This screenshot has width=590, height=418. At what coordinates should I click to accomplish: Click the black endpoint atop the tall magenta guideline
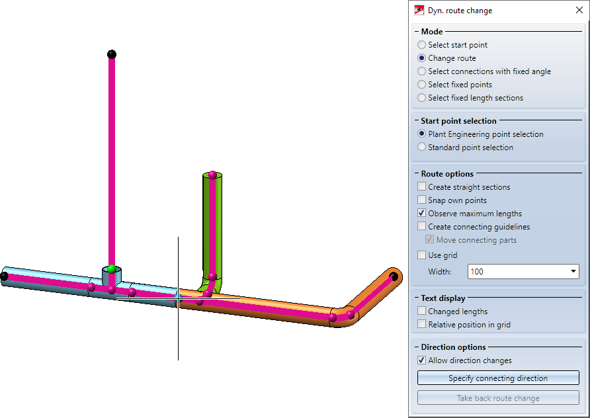point(112,54)
